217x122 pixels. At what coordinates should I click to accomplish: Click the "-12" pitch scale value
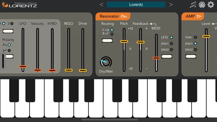pyautogui.click(x=130, y=69)
